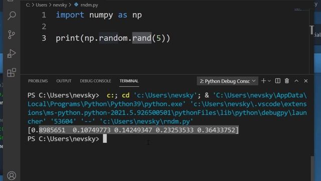Click 'rndm.py' in the breadcrumb
The width and height of the screenshot is (321, 181).
89,5
